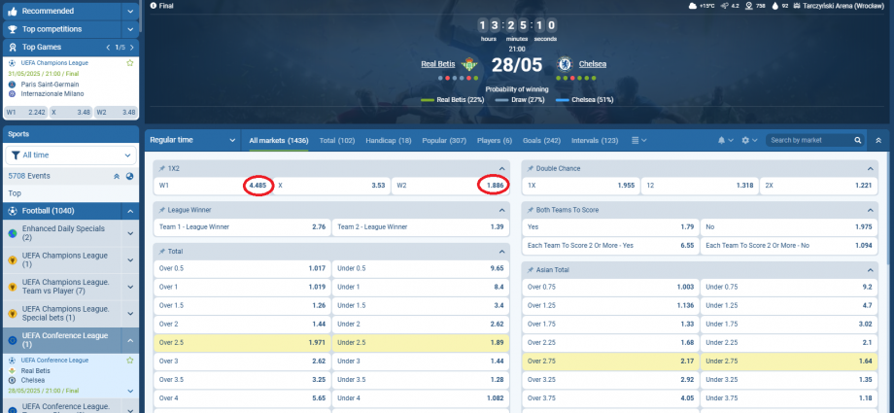Switch to the All markets tab
Screen dimensions: 894x413
coord(279,140)
